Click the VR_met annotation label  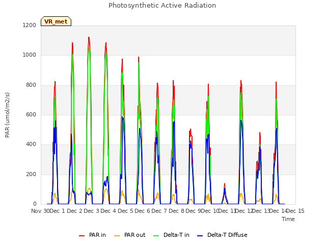56,21
